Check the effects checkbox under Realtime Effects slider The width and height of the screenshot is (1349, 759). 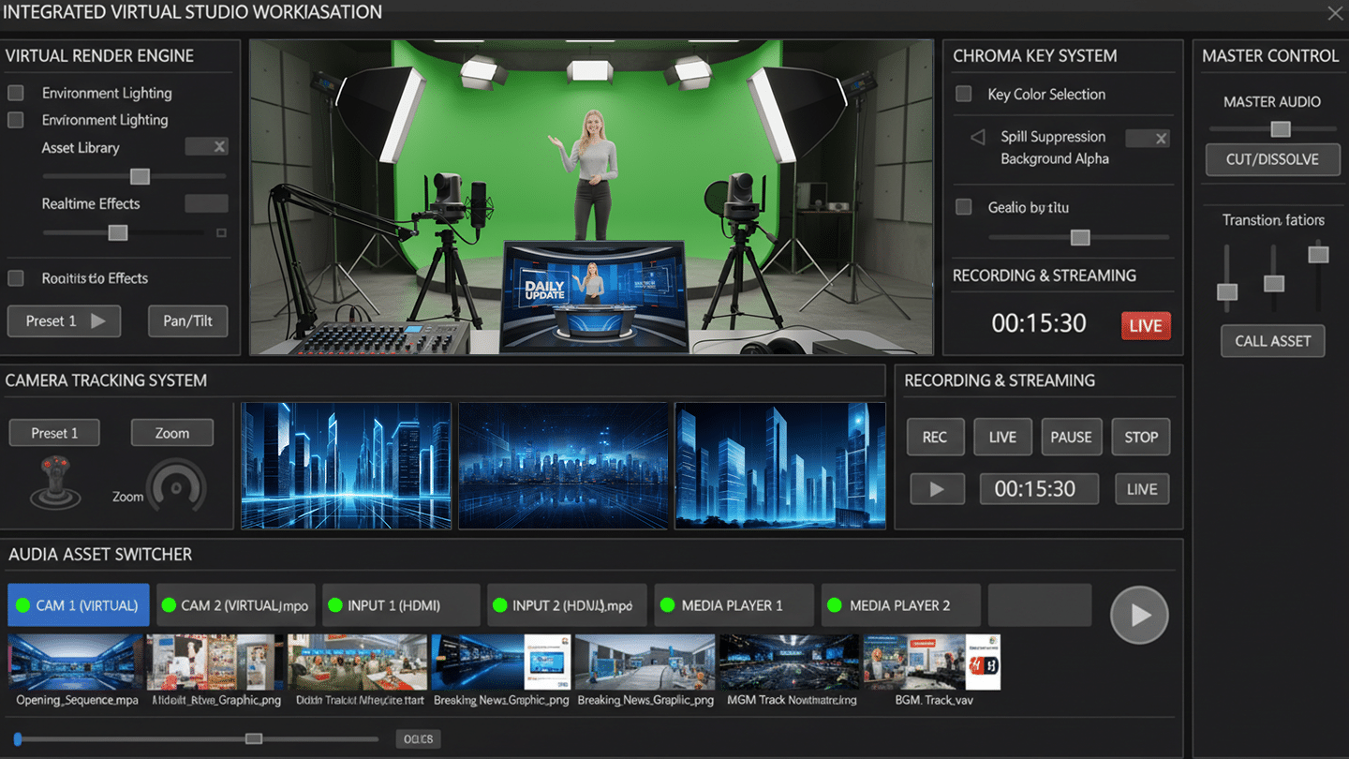pyautogui.click(x=221, y=231)
